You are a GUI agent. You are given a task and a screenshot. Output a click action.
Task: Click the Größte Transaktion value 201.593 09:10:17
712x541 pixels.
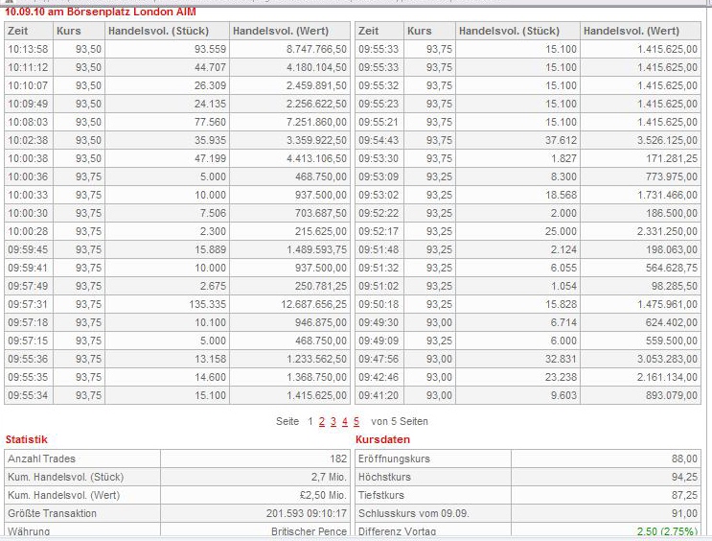(x=307, y=513)
